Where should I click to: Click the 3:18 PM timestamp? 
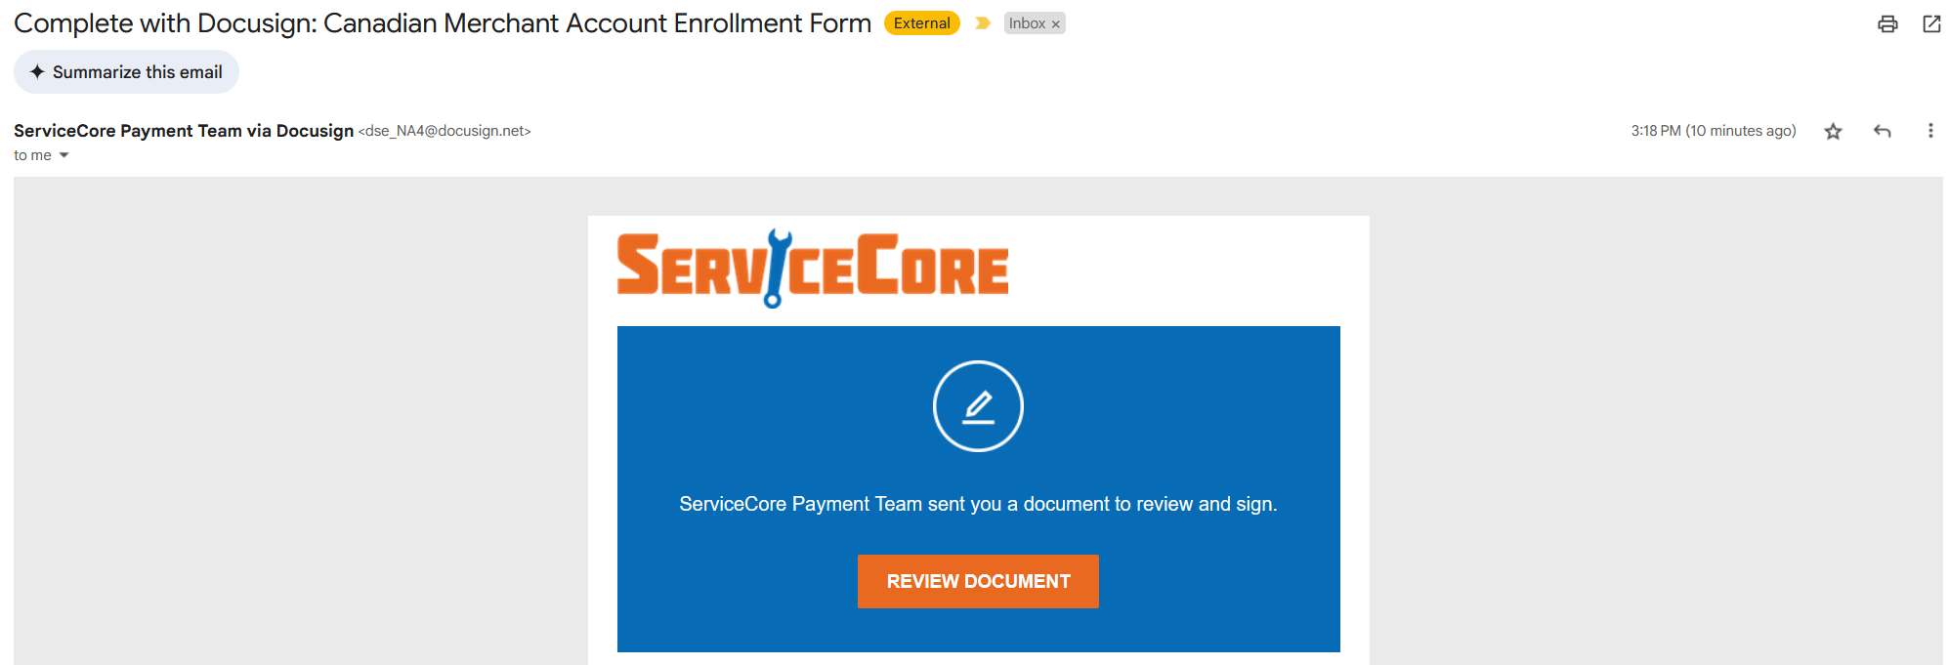click(x=1714, y=131)
